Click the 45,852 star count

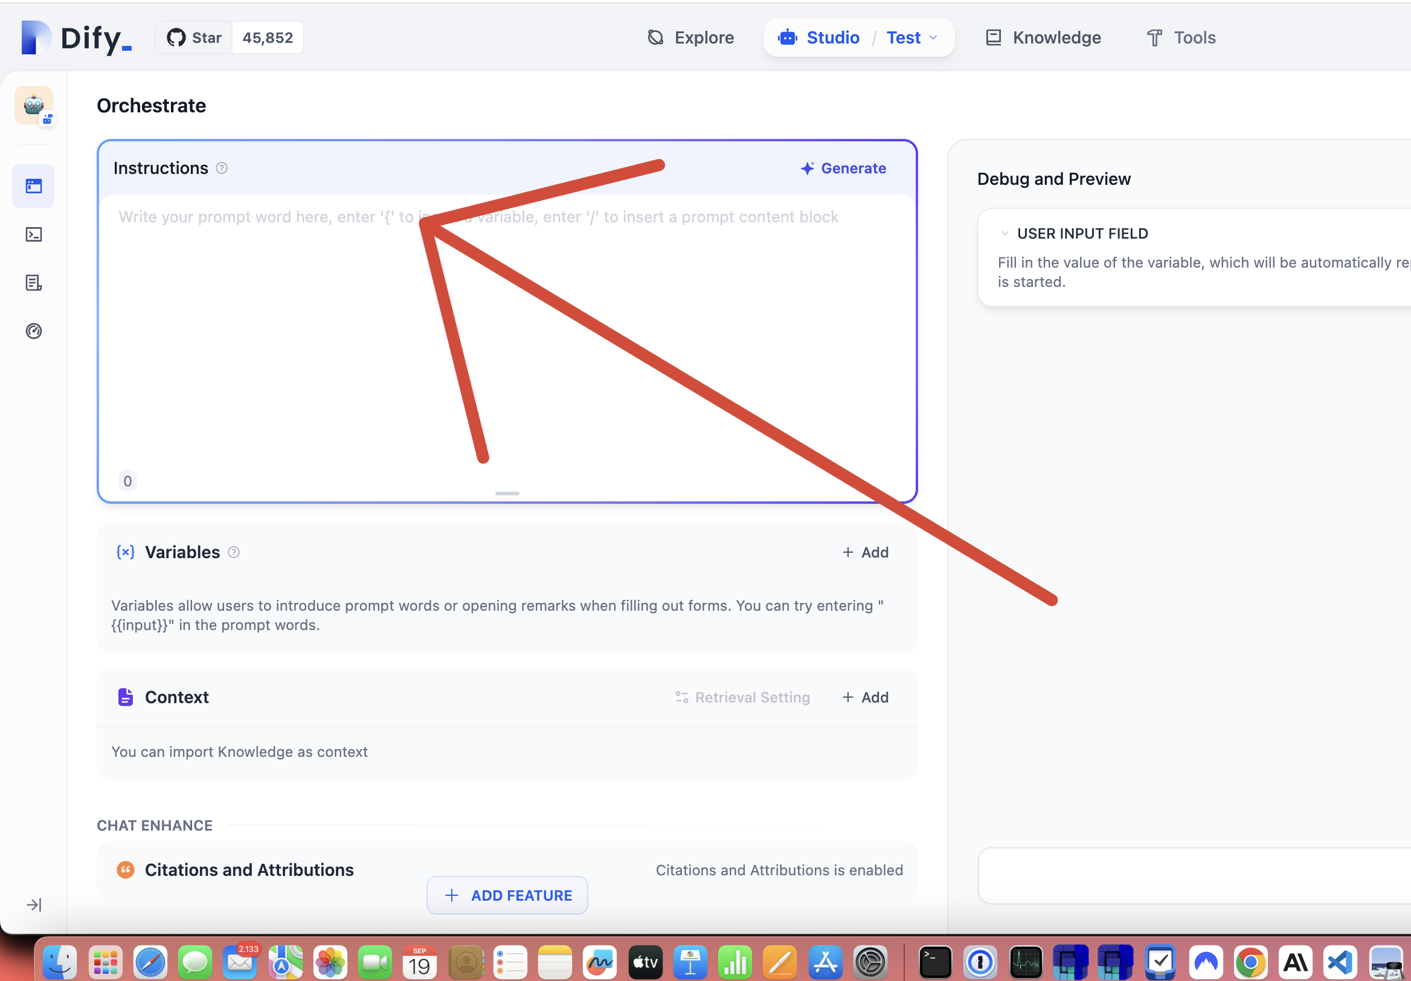point(268,37)
